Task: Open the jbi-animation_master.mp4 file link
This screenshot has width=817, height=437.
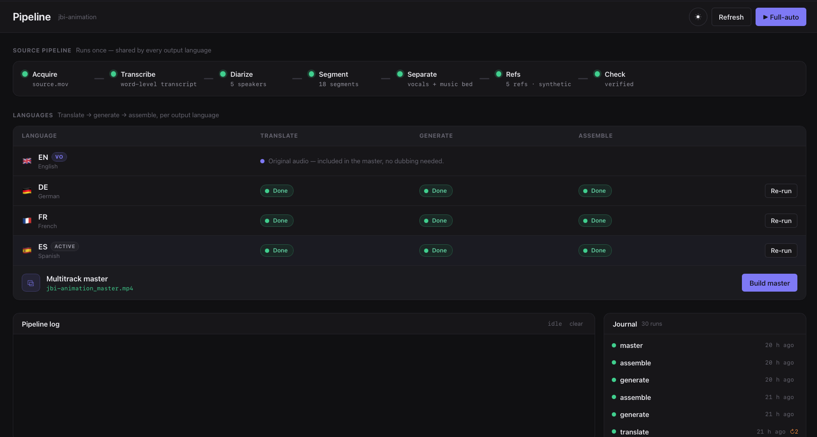Action: [x=90, y=289]
